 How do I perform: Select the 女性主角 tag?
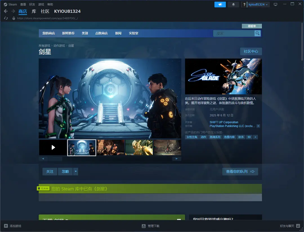point(192,137)
